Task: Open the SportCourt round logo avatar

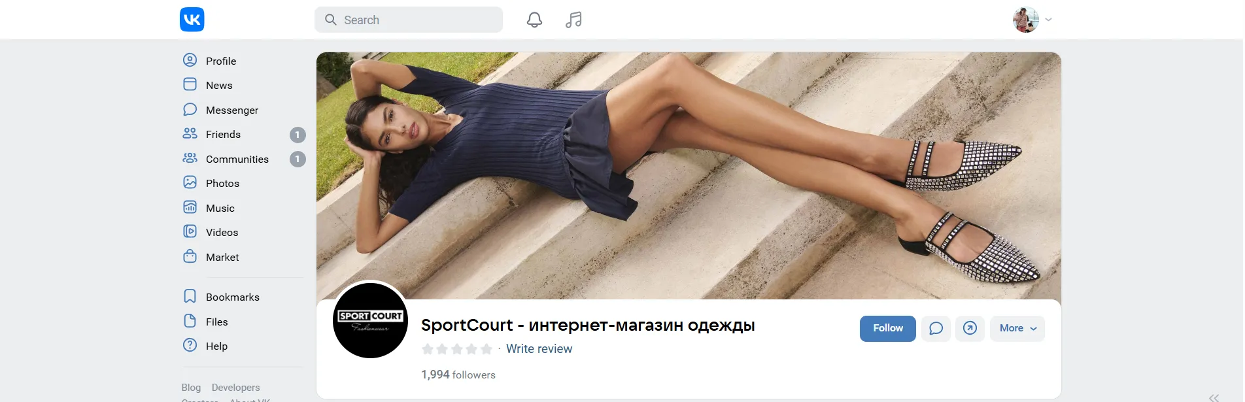Action: click(x=371, y=320)
